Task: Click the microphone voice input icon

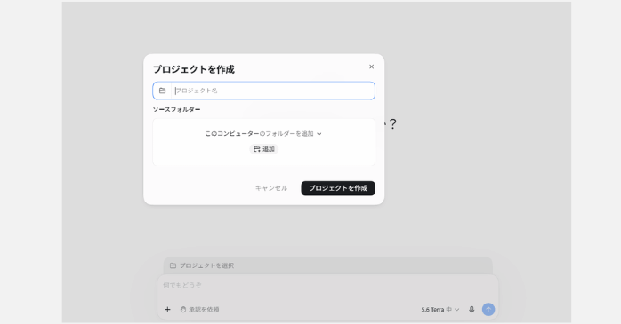Action: pos(472,310)
